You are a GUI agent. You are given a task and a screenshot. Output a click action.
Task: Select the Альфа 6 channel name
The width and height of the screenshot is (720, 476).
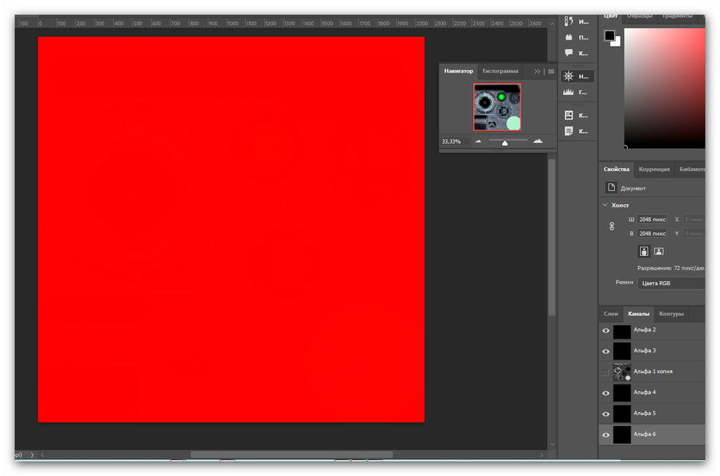tap(644, 434)
